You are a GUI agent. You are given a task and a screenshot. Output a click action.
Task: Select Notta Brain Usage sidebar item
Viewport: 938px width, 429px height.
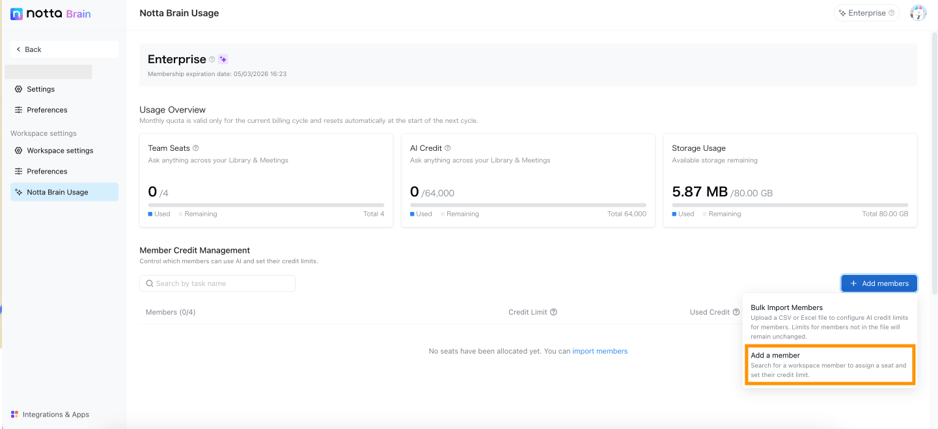click(64, 192)
